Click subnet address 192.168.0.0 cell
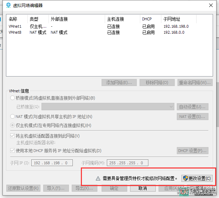The width and height of the screenshot is (219, 198). 174,32
